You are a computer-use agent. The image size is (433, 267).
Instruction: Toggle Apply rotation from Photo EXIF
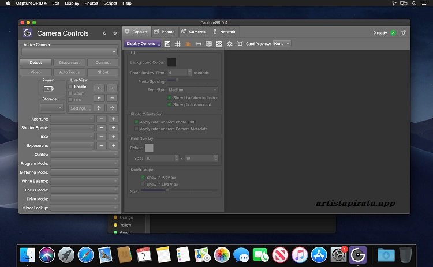(x=136, y=122)
